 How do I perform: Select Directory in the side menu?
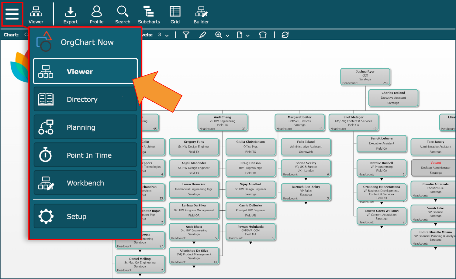pos(85,99)
